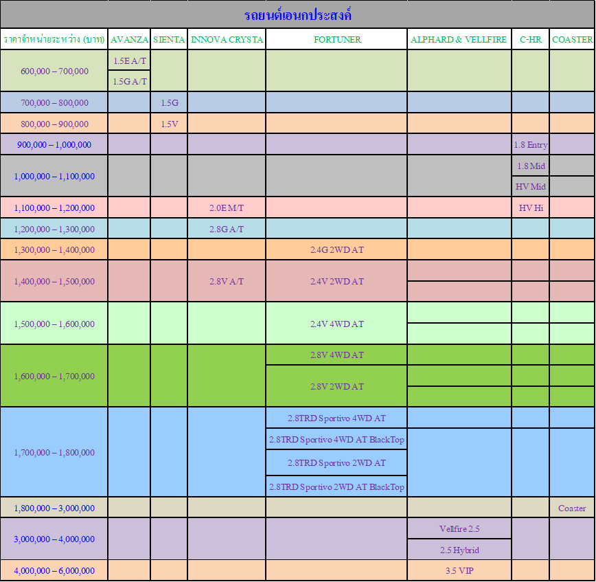Select the Fortuner 2.4V 4WD AT cell

pos(336,324)
